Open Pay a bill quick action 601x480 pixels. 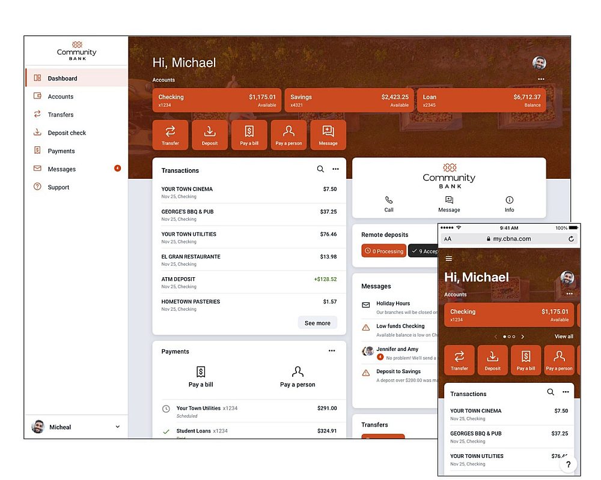click(x=249, y=134)
